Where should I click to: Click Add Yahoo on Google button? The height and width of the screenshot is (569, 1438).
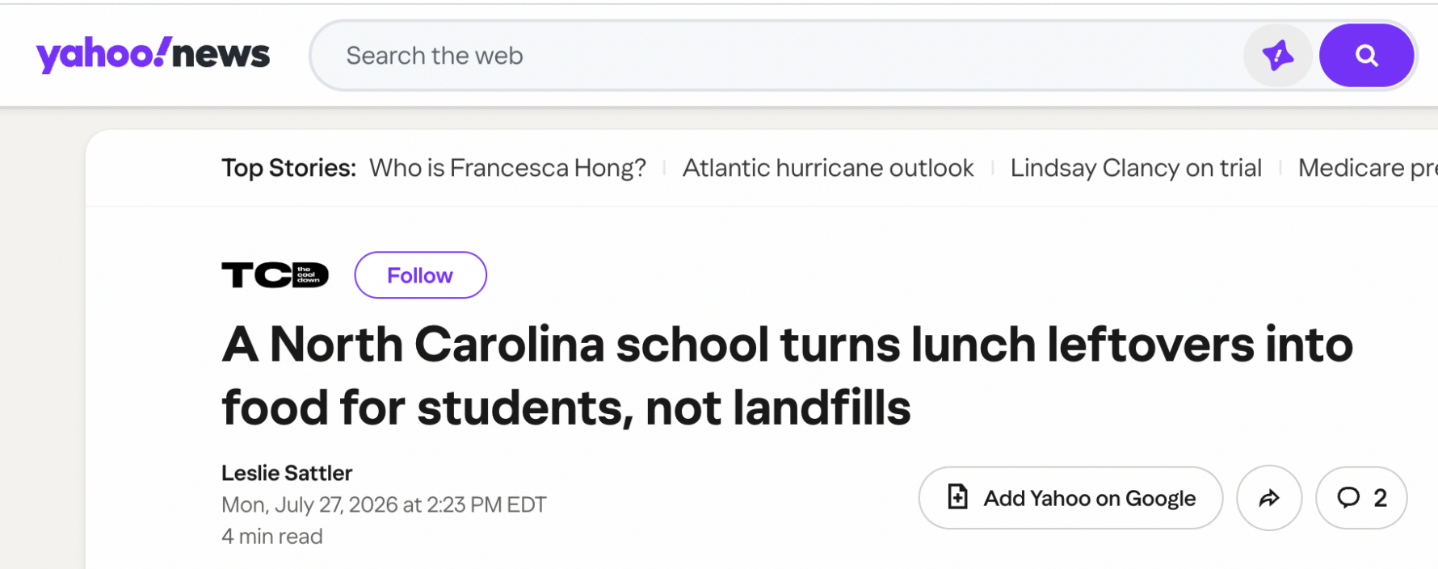1070,498
